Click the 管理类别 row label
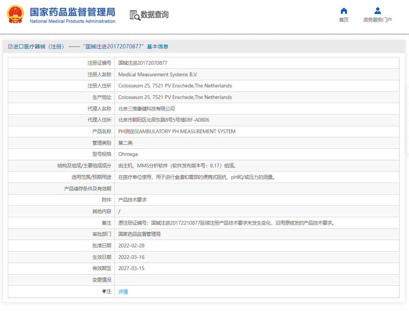Image resolution: width=409 pixels, height=311 pixels. pos(102,143)
